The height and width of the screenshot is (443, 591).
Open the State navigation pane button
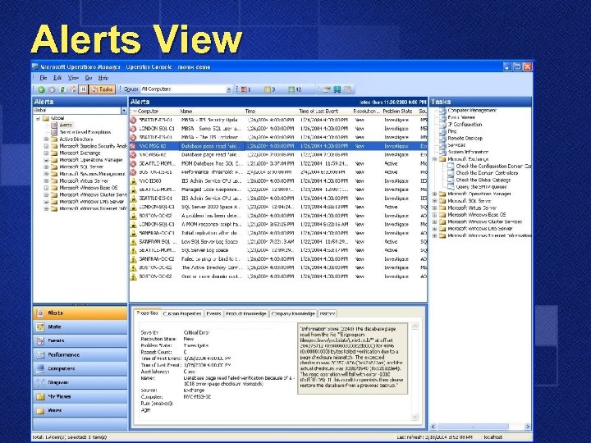click(80, 327)
